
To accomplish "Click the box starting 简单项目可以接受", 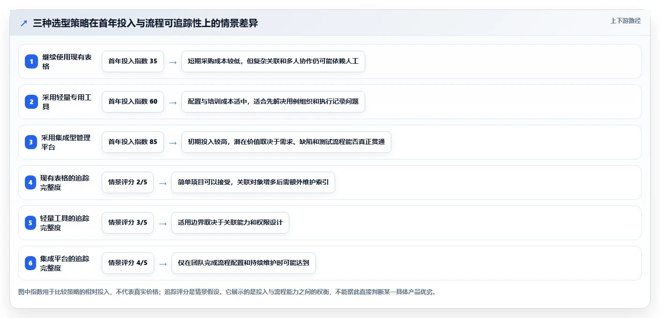I will point(253,182).
